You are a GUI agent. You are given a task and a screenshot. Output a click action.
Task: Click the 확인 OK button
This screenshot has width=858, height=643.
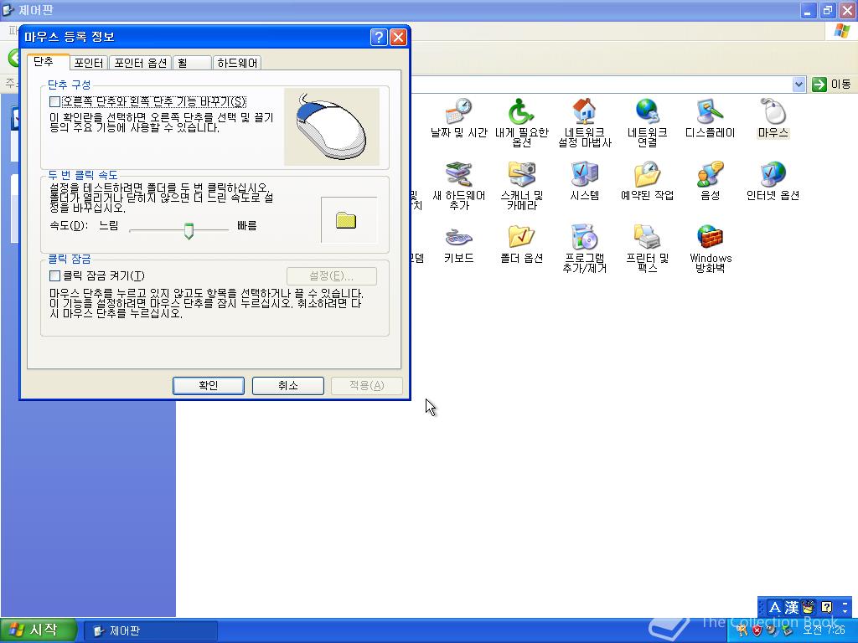[x=209, y=385]
